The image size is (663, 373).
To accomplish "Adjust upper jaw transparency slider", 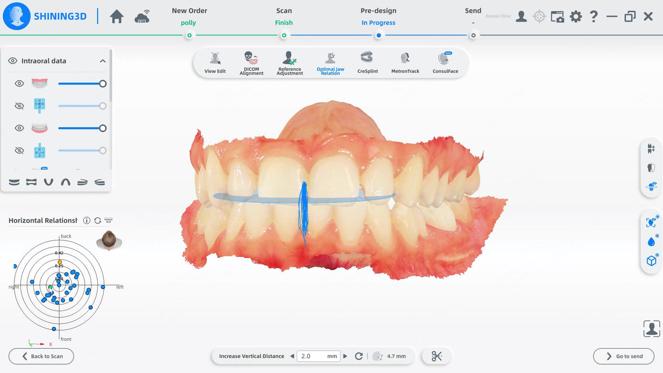I will point(82,83).
